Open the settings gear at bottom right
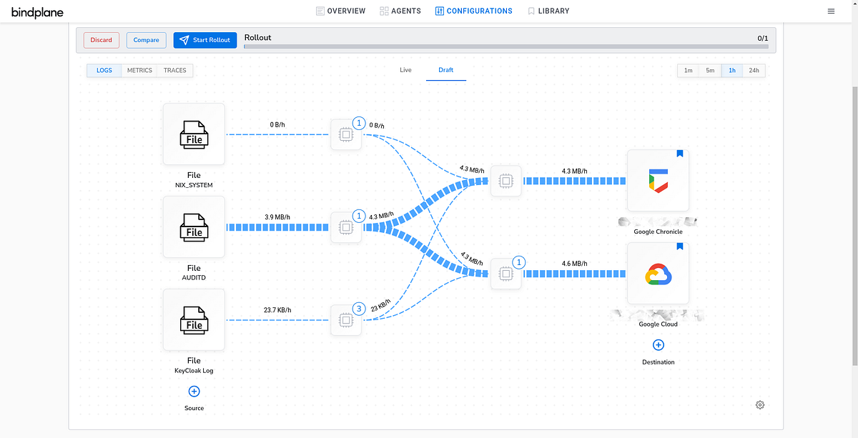The image size is (858, 438). [x=759, y=404]
